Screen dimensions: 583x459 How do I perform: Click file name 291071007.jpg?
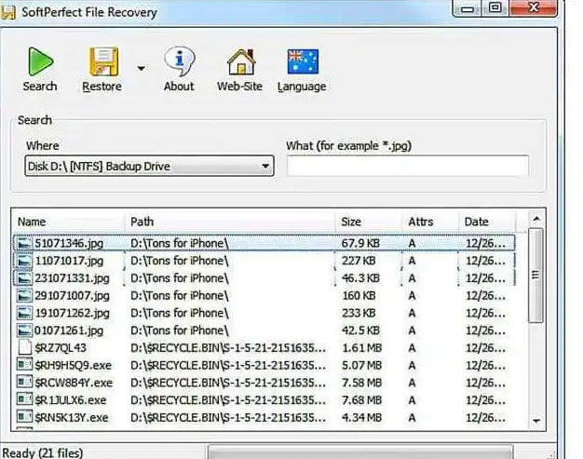[72, 296]
